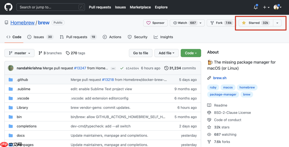This screenshot has height=147, width=289.
Task: Click the .github folder icon
Action: point(11,80)
